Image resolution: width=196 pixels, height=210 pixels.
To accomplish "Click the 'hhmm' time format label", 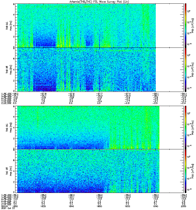I will (4, 206).
